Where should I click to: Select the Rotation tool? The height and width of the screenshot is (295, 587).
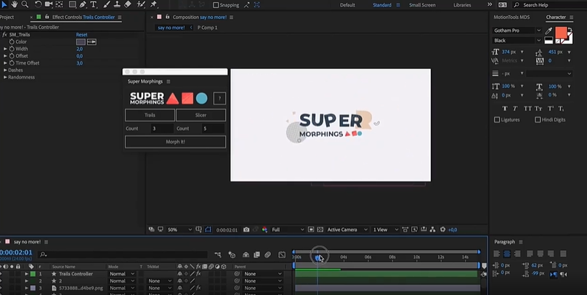click(39, 4)
